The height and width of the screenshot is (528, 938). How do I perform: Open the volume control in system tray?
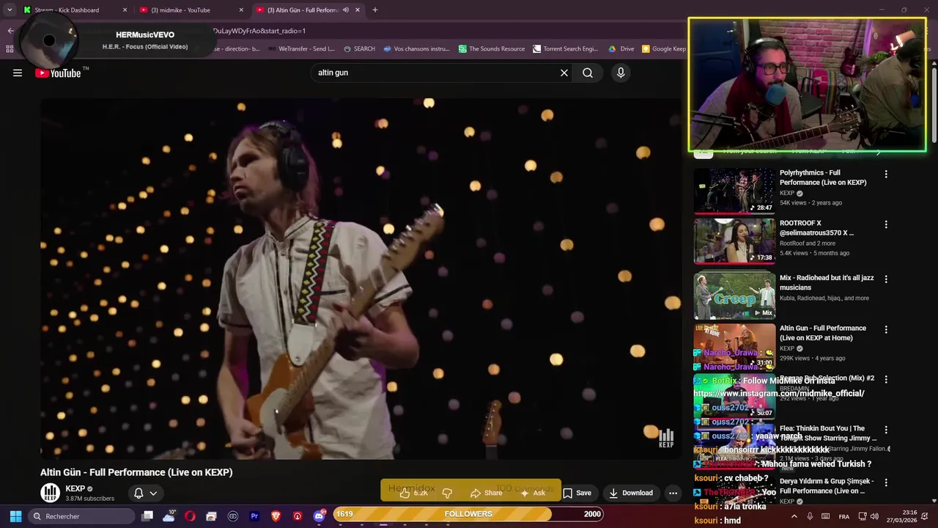[874, 516]
